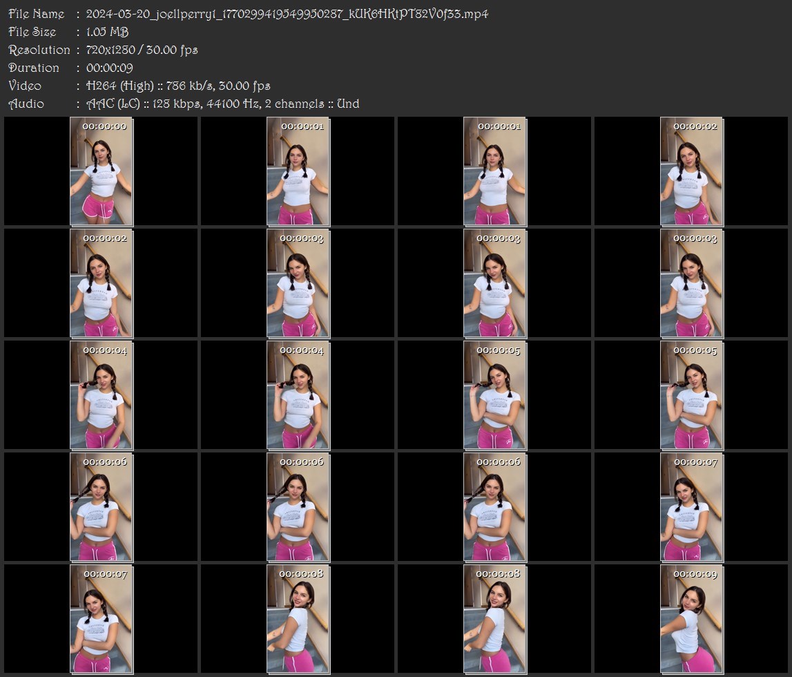The height and width of the screenshot is (677, 792).
Task: Open the first thumbnail stamped 00:00:04
Action: [102, 395]
